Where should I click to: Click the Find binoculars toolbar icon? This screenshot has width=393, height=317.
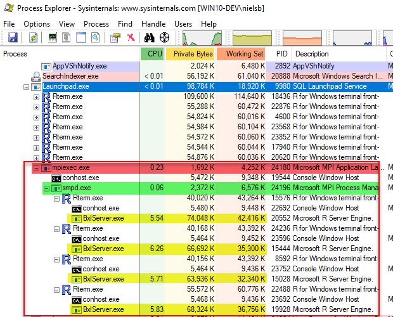[150, 37]
